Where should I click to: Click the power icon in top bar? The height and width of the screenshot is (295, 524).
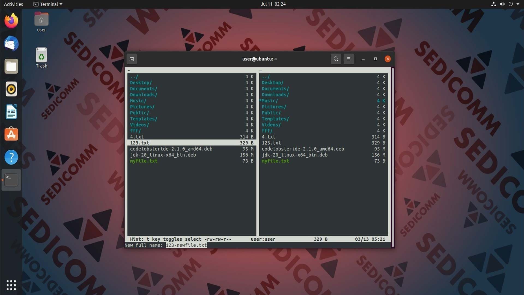click(x=511, y=4)
